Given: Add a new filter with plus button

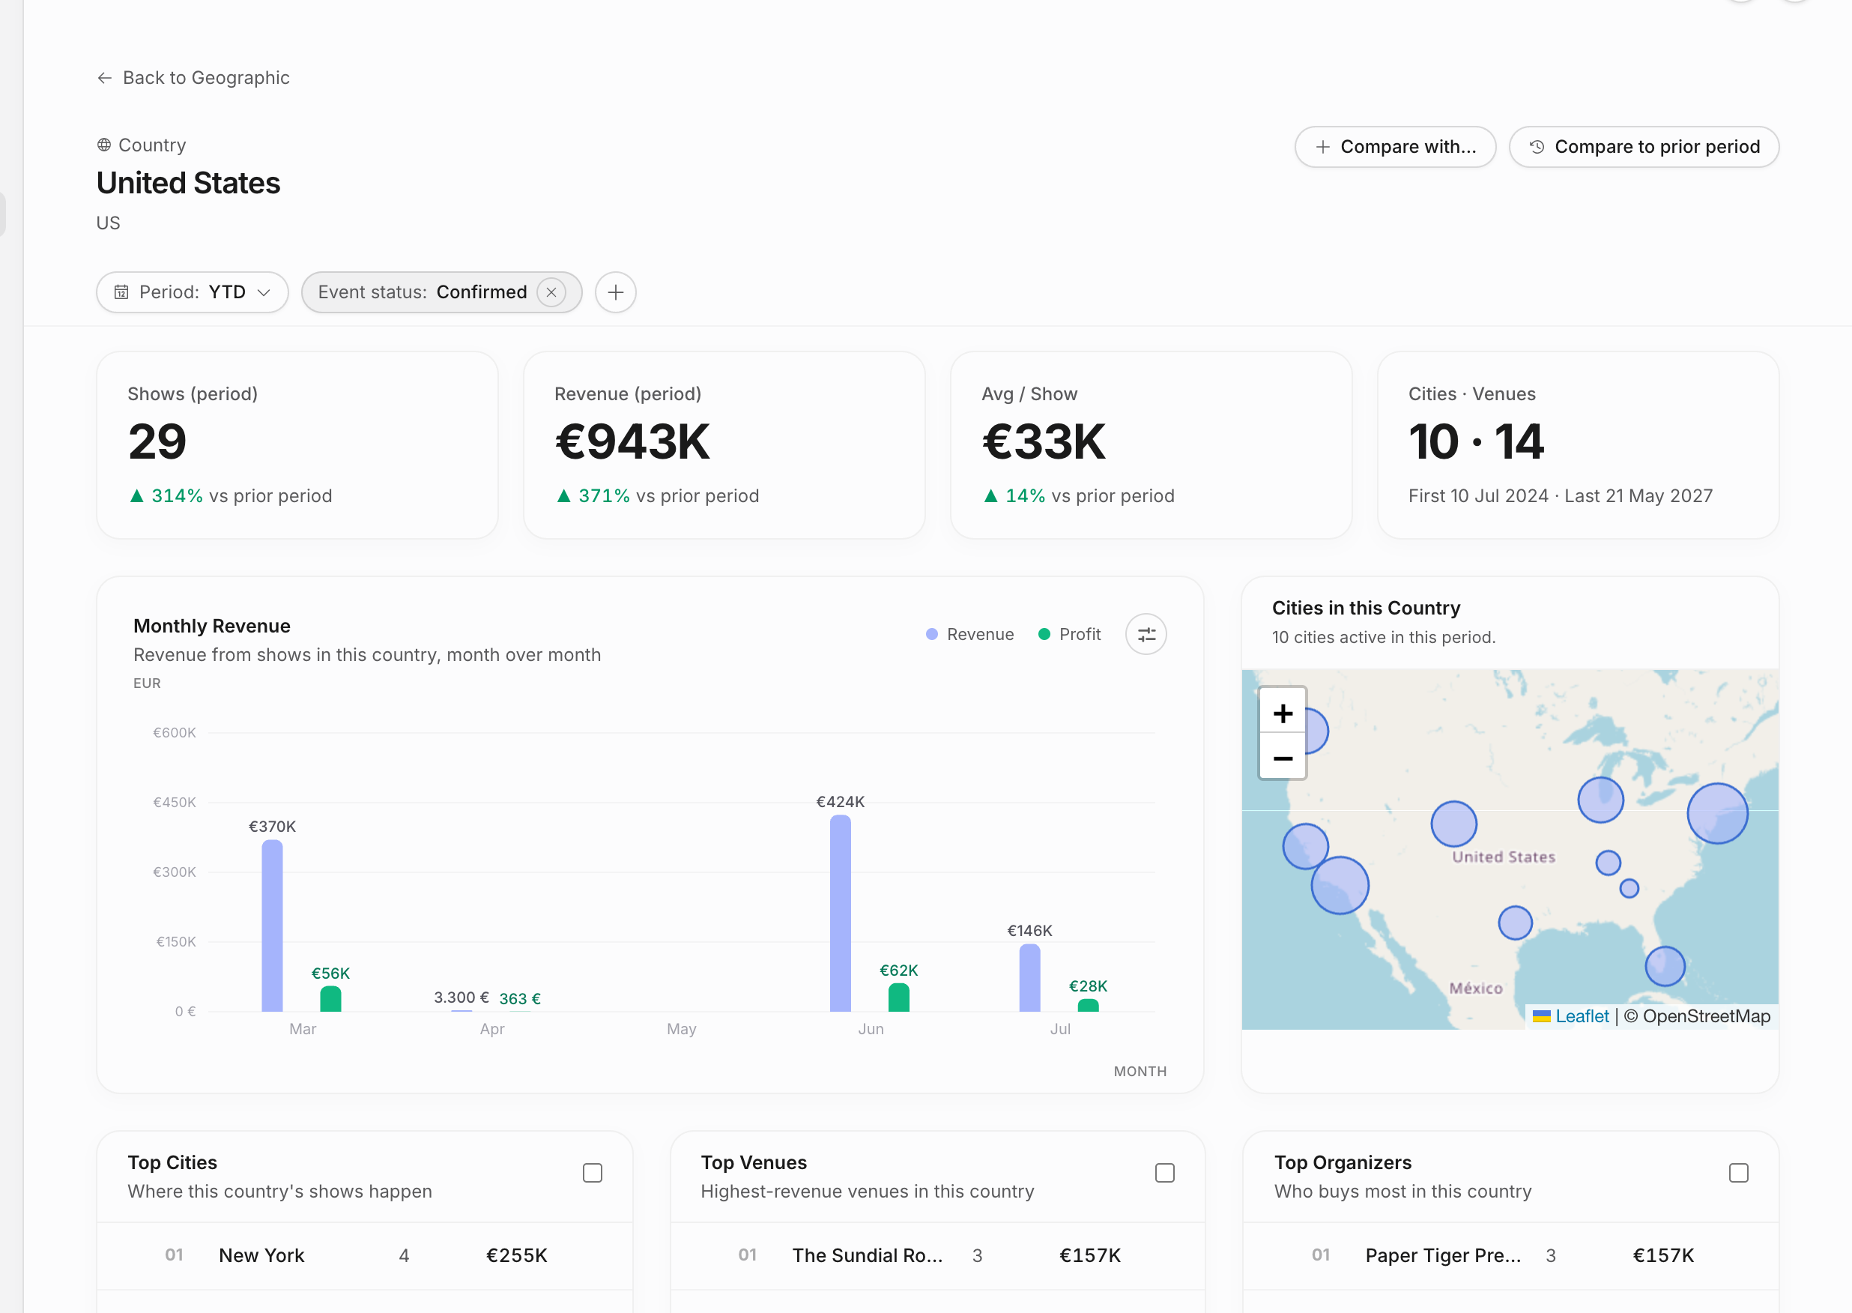Looking at the screenshot, I should point(616,292).
